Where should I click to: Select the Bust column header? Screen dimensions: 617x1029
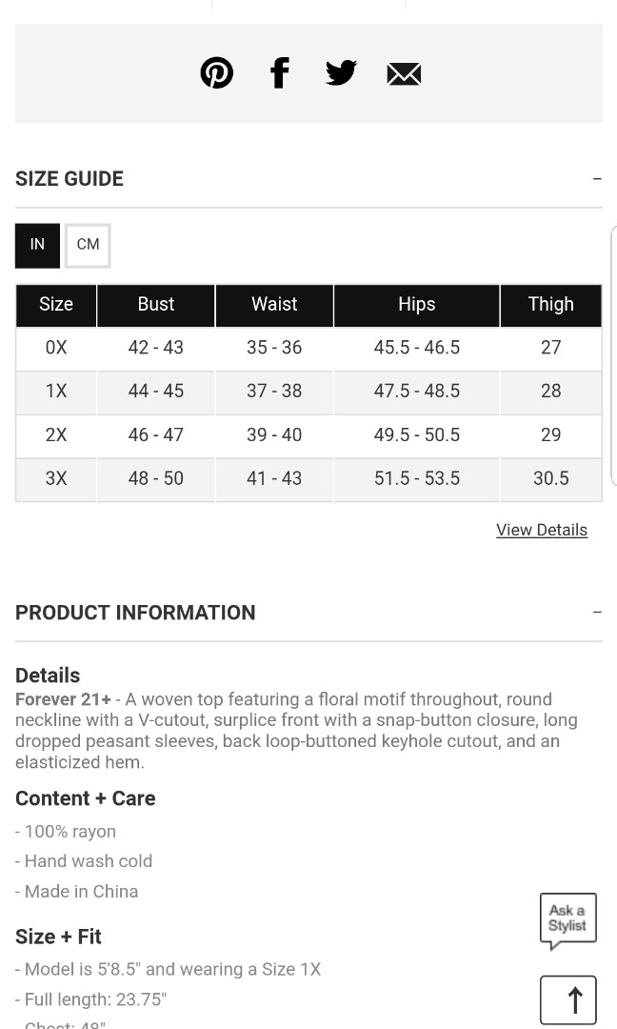pos(156,305)
